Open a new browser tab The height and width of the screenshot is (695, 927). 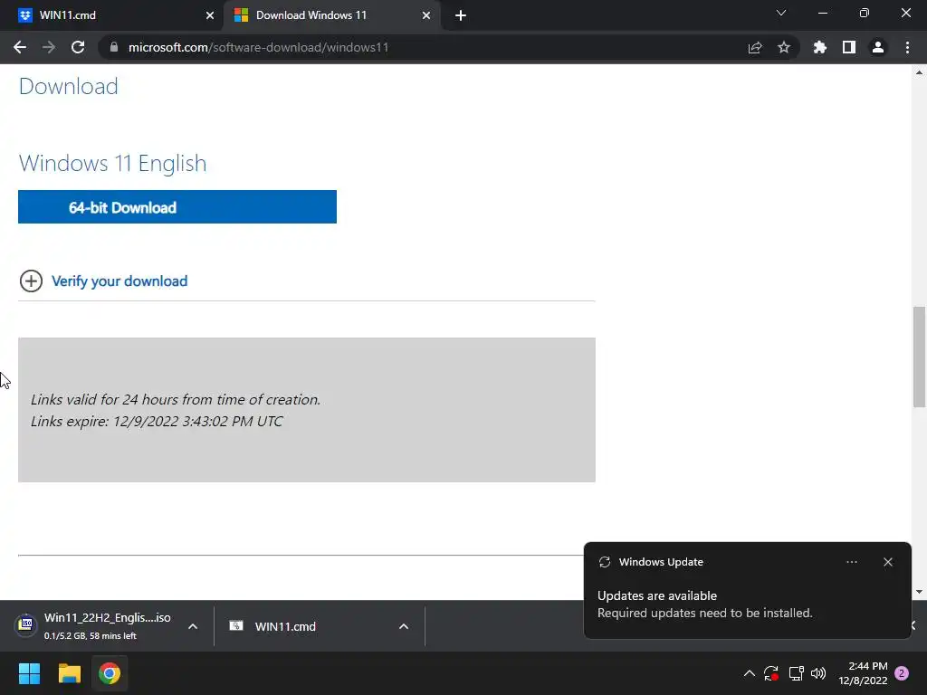tap(461, 15)
